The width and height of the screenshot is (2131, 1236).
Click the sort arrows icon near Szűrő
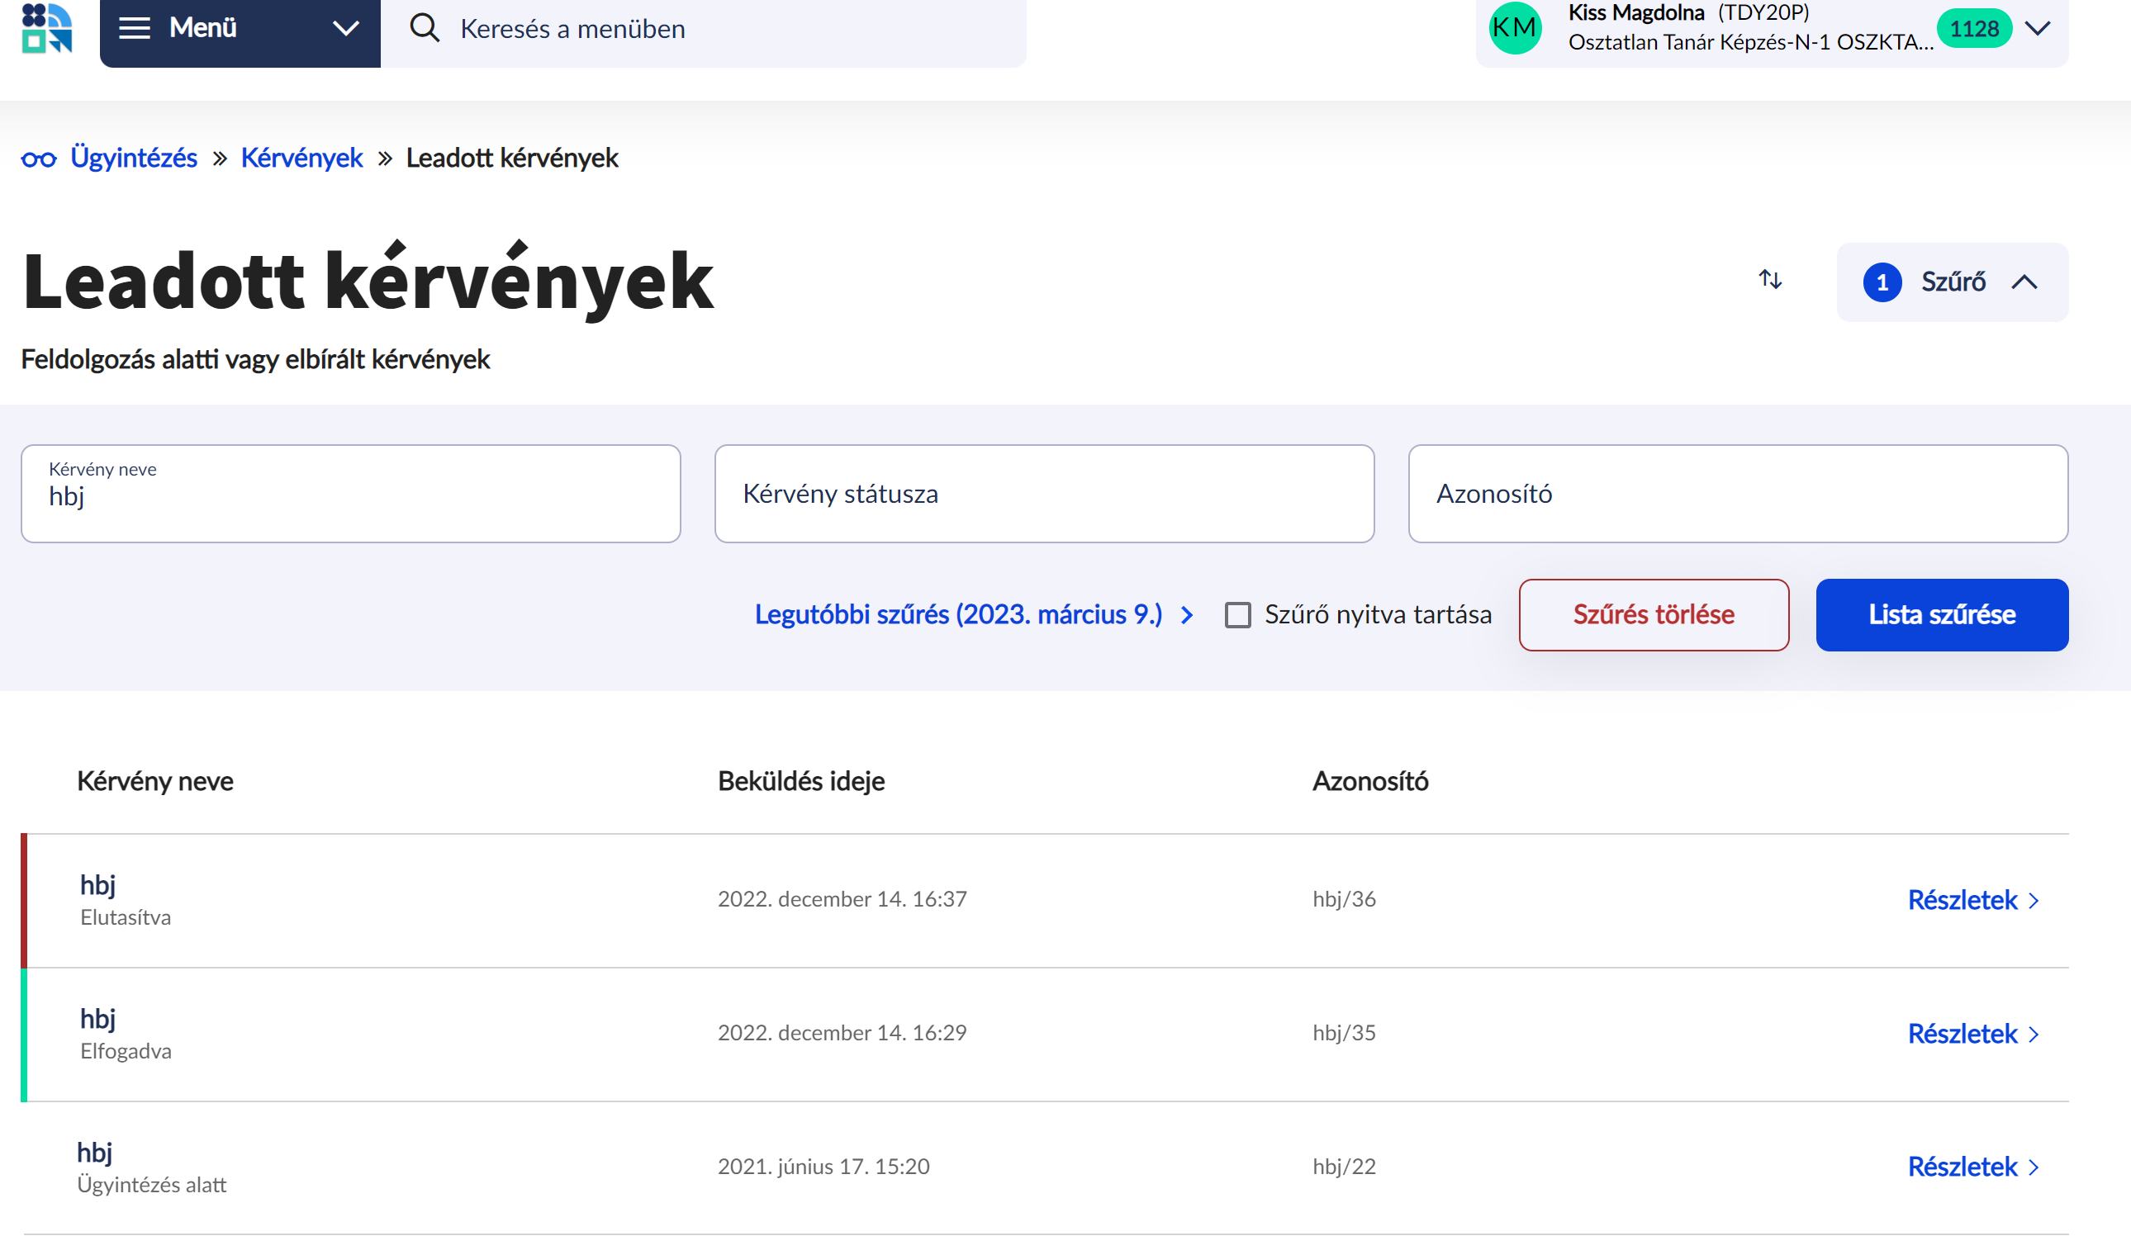[x=1769, y=282]
